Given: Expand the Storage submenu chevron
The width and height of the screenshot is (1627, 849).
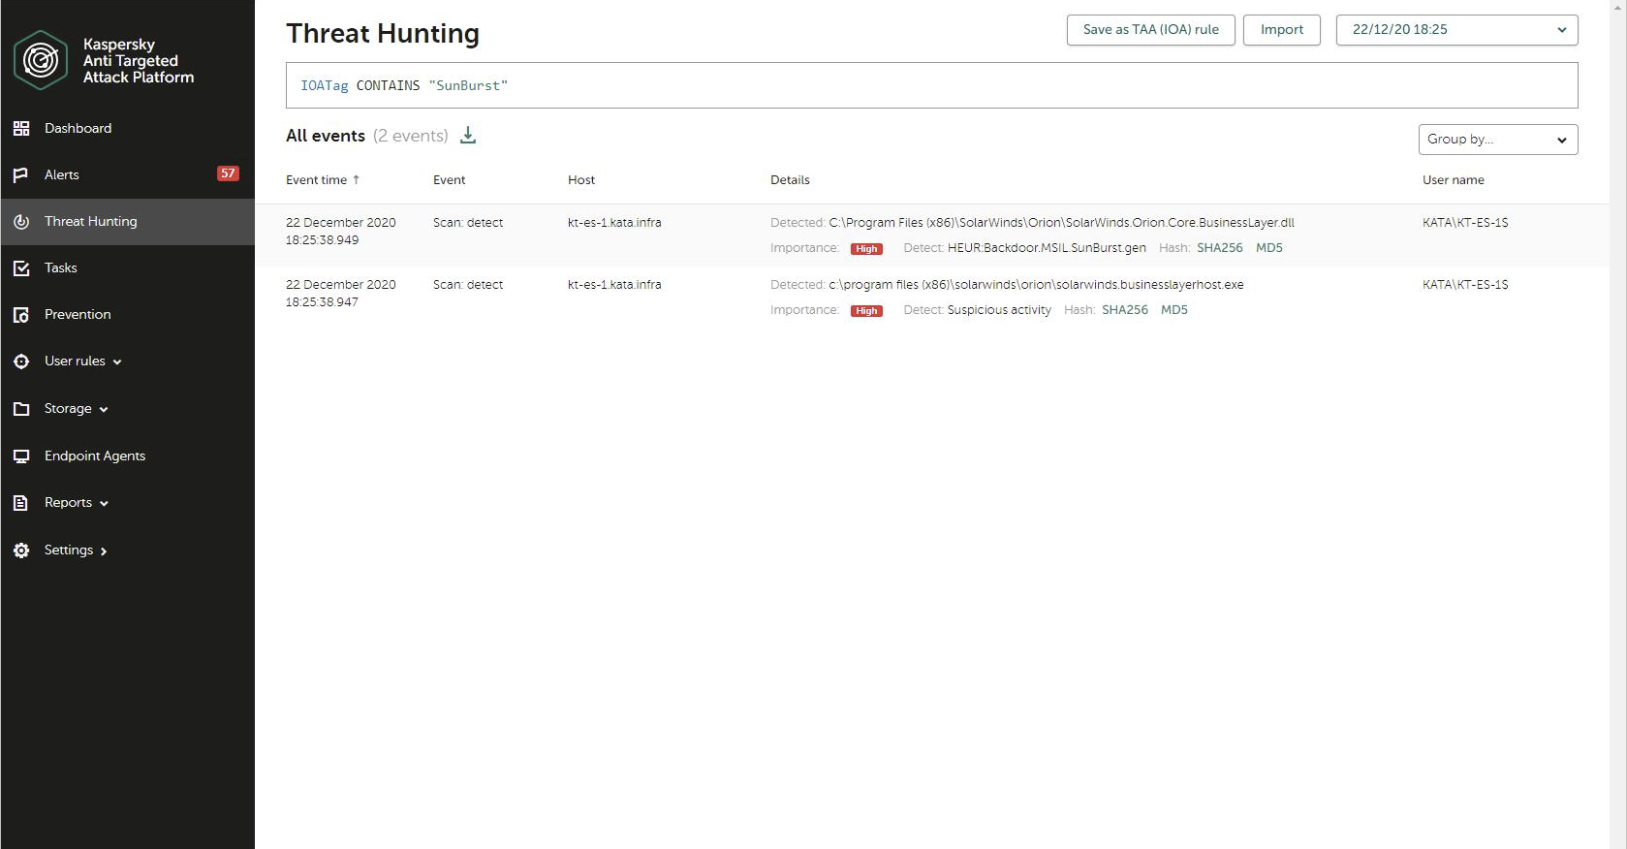Looking at the screenshot, I should point(104,409).
